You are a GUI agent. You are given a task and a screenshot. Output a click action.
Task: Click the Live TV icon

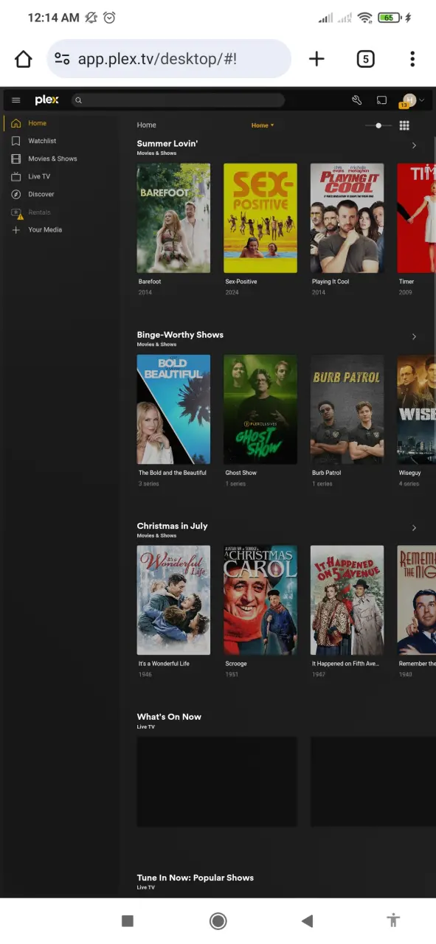pos(16,176)
